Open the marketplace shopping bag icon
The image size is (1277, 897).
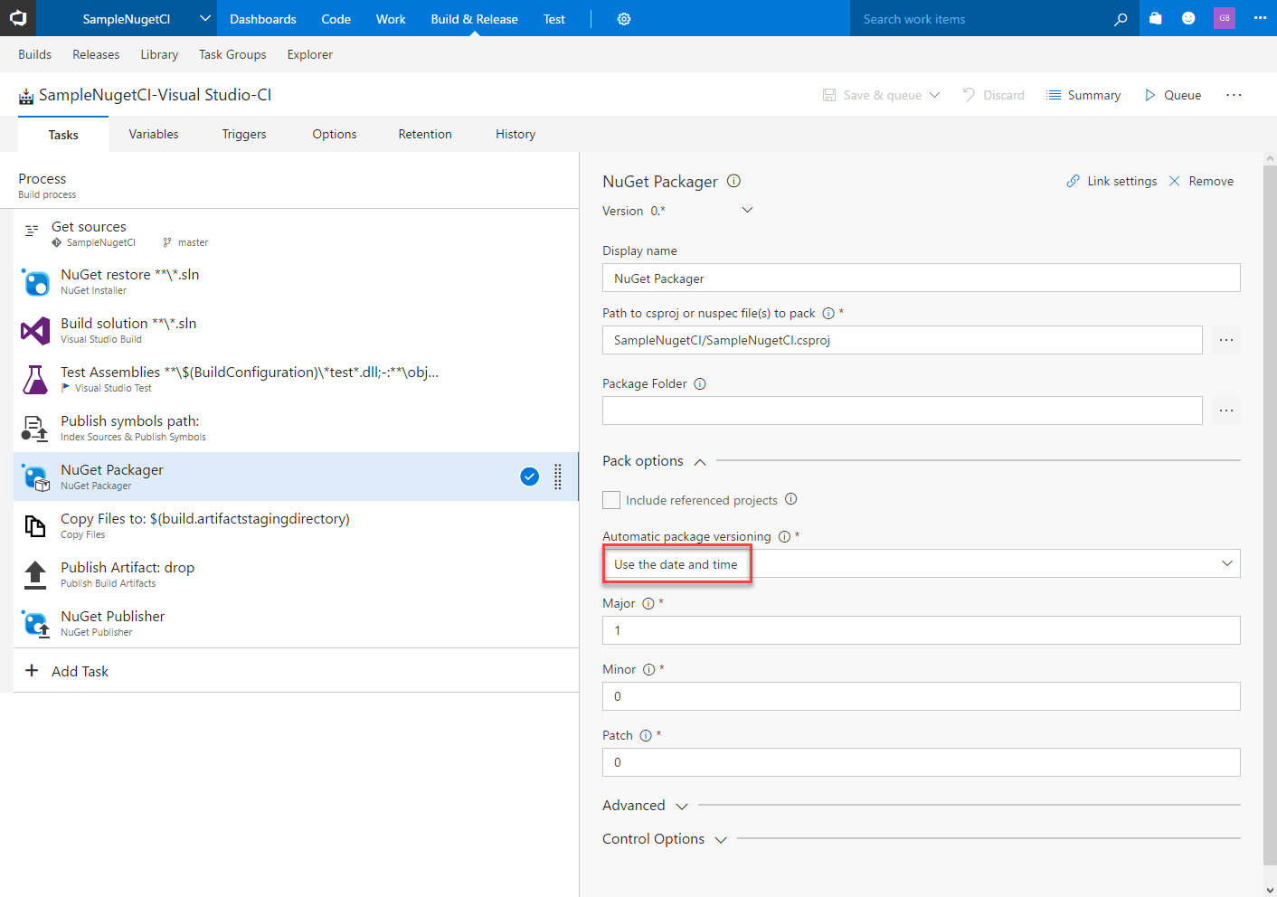click(x=1155, y=19)
